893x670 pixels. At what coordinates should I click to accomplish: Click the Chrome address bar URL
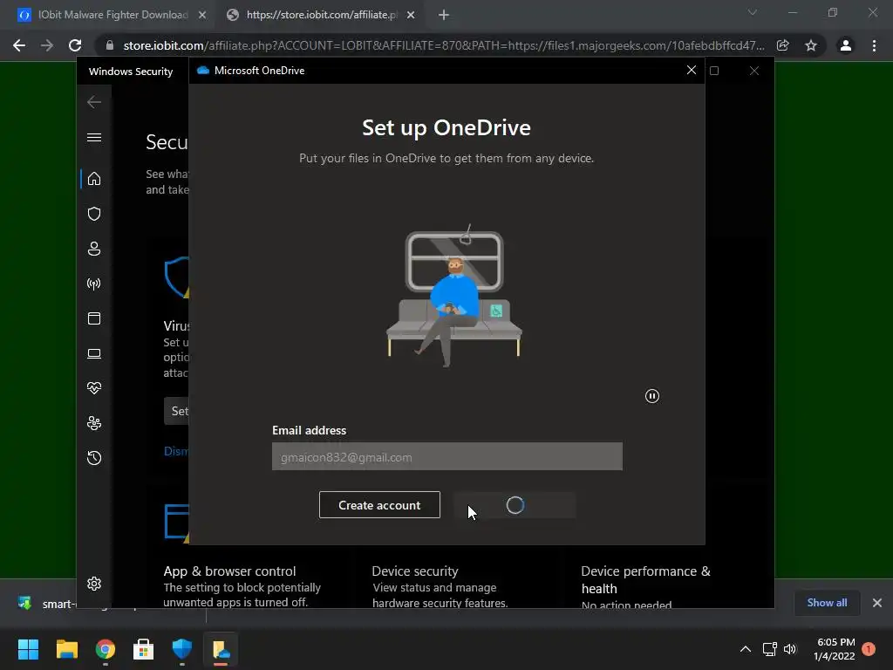click(444, 45)
